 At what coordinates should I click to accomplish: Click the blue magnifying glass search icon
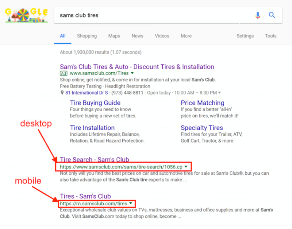pyautogui.click(x=272, y=15)
